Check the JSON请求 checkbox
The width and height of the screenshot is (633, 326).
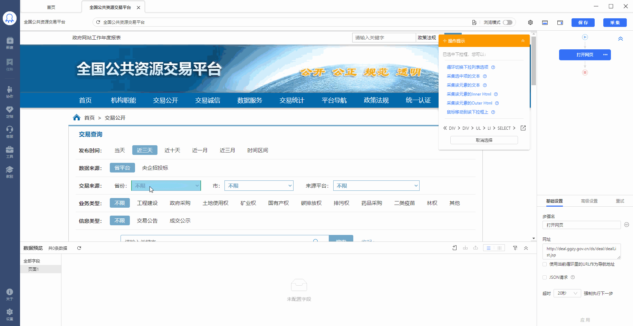(x=545, y=277)
